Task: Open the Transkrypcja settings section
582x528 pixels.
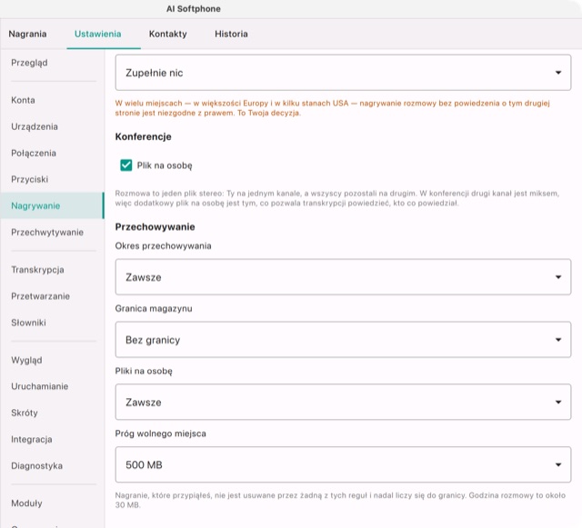Action: point(52,270)
